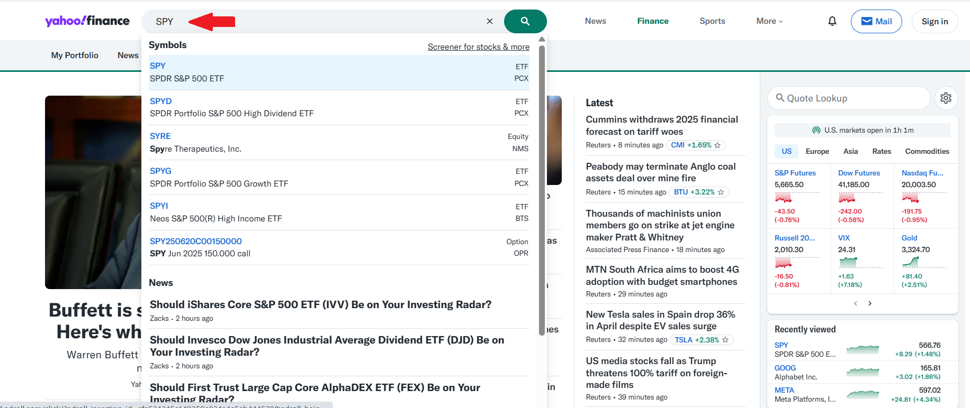Click the VIX mini chart

click(860, 262)
